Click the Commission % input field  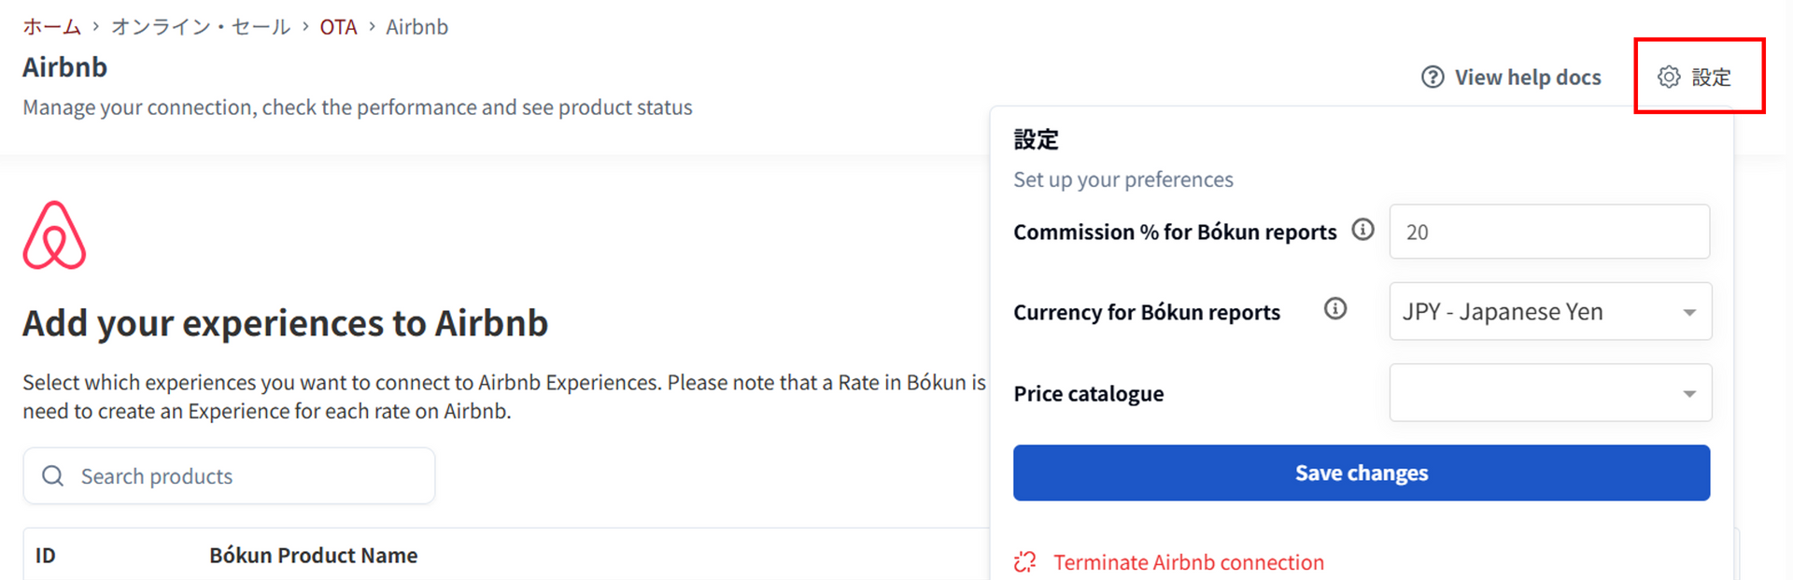point(1549,232)
